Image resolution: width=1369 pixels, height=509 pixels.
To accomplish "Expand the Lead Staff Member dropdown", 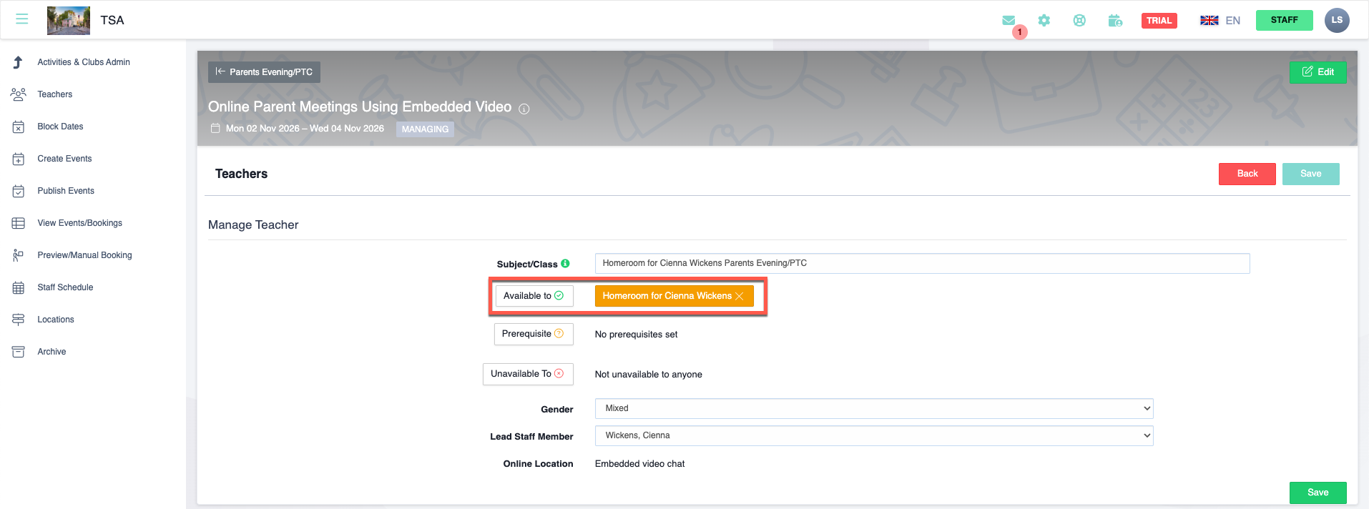I will [873, 435].
